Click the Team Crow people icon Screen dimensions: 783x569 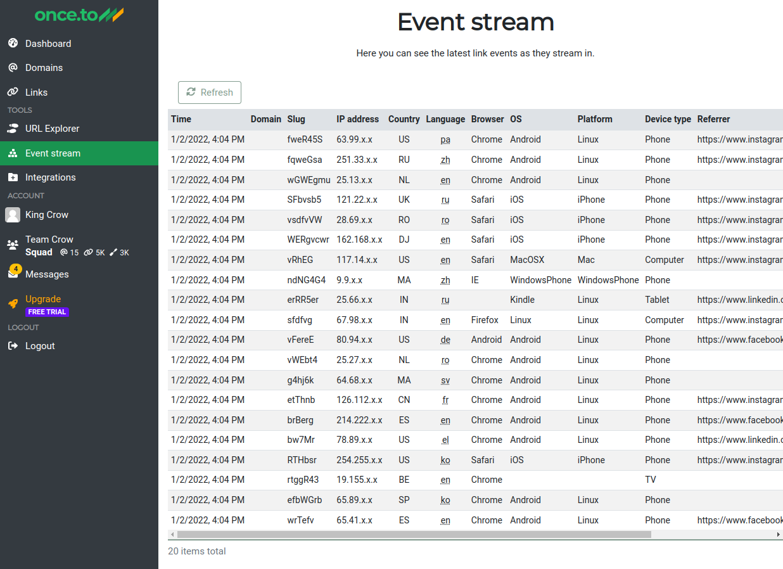point(13,244)
